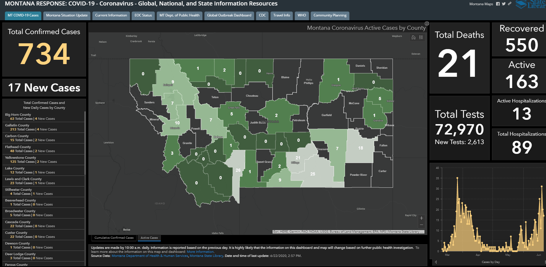Click the copy link chain icon
This screenshot has height=267, width=546.
click(510, 4)
